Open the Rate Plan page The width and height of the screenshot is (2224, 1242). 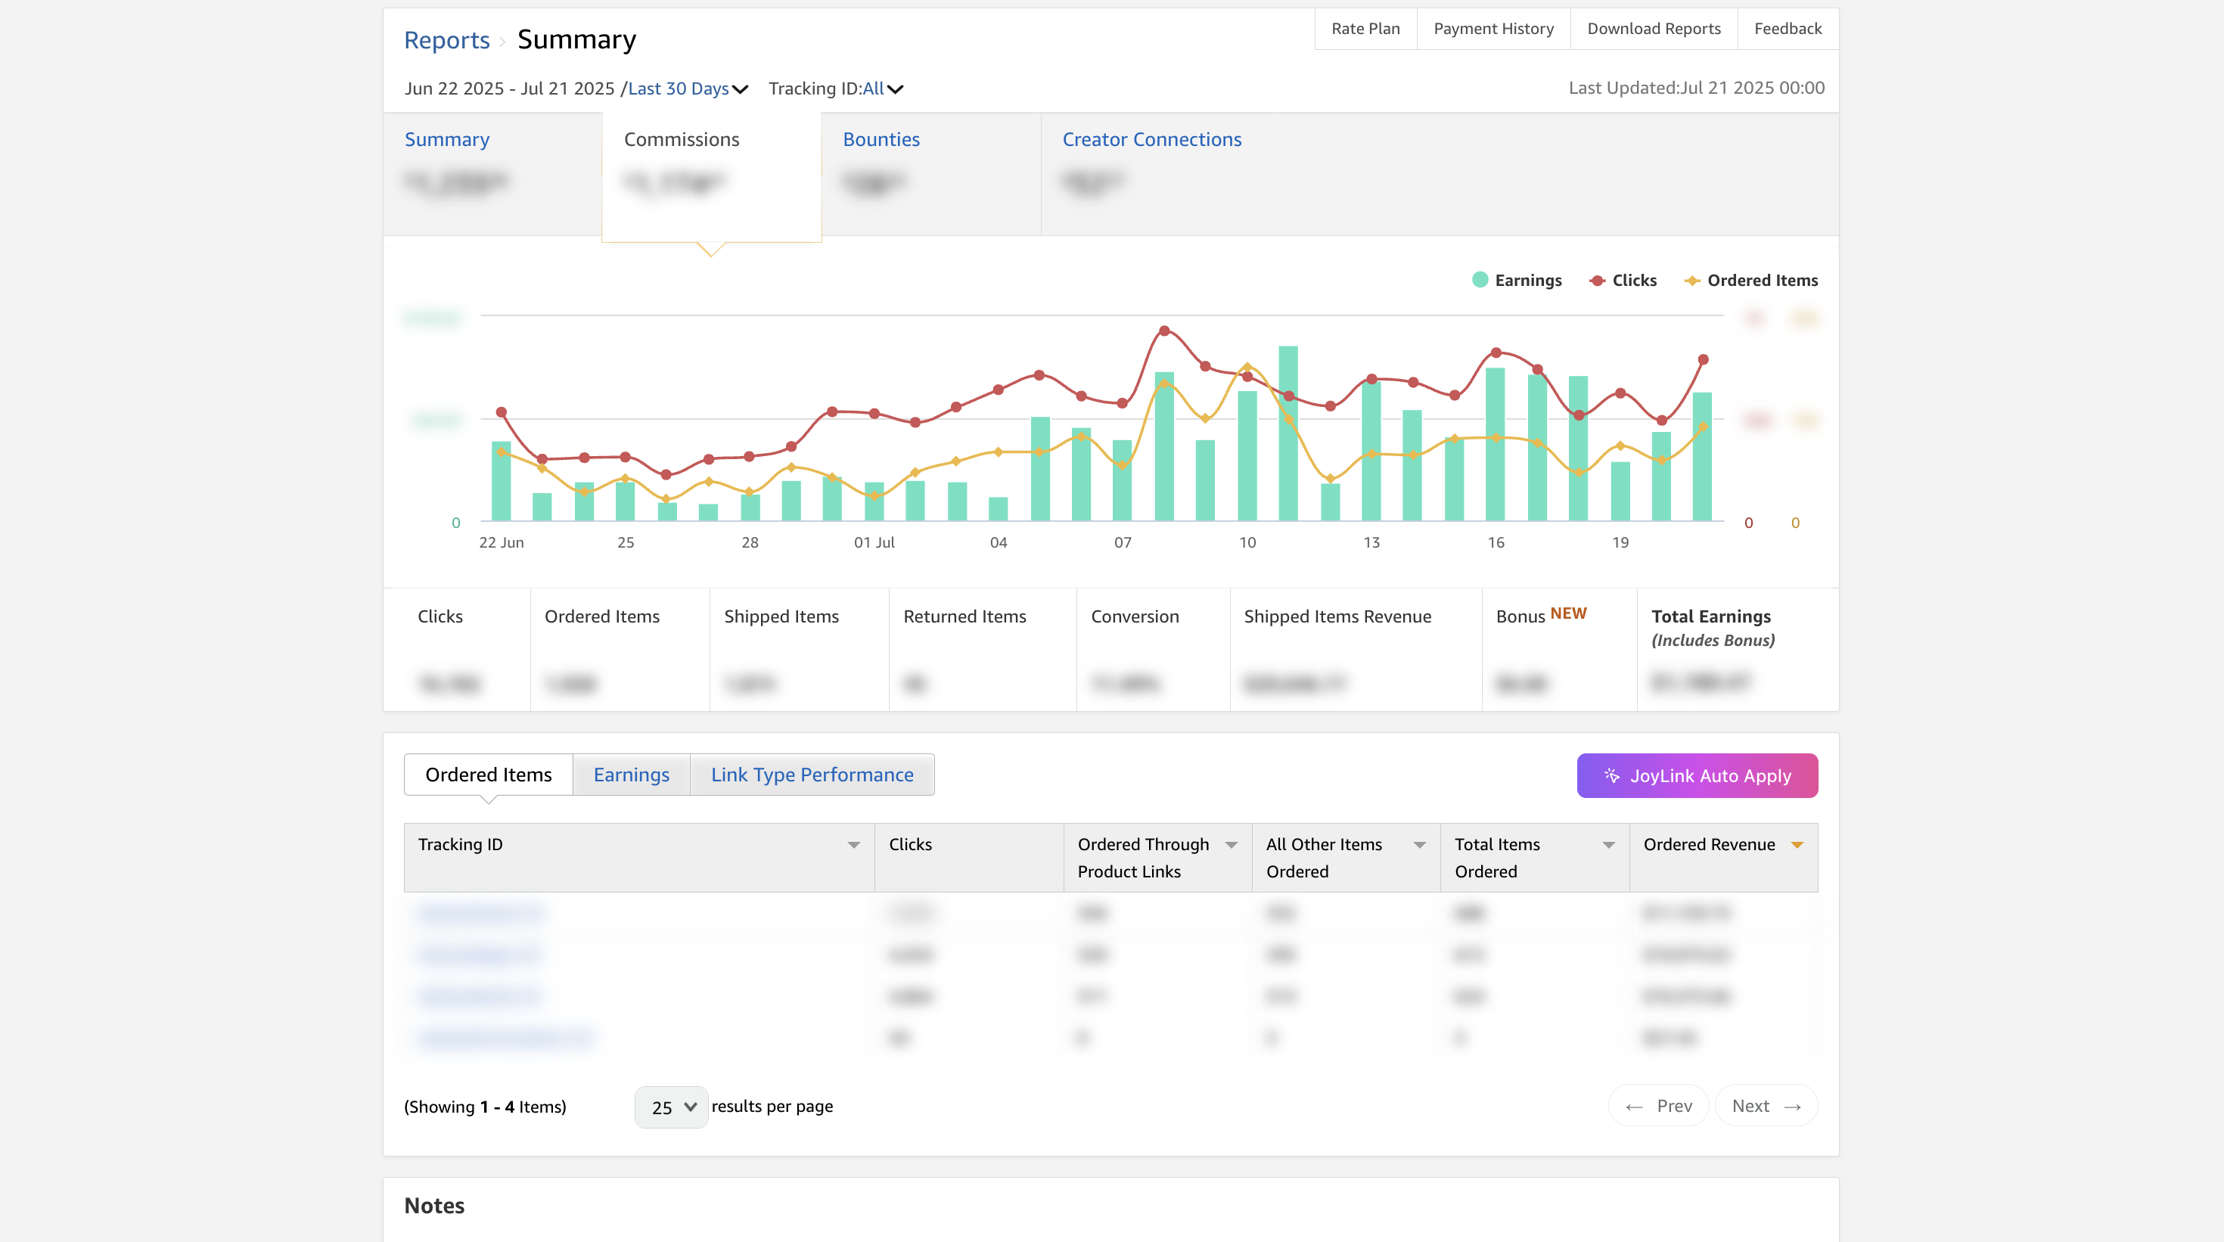[x=1365, y=29]
